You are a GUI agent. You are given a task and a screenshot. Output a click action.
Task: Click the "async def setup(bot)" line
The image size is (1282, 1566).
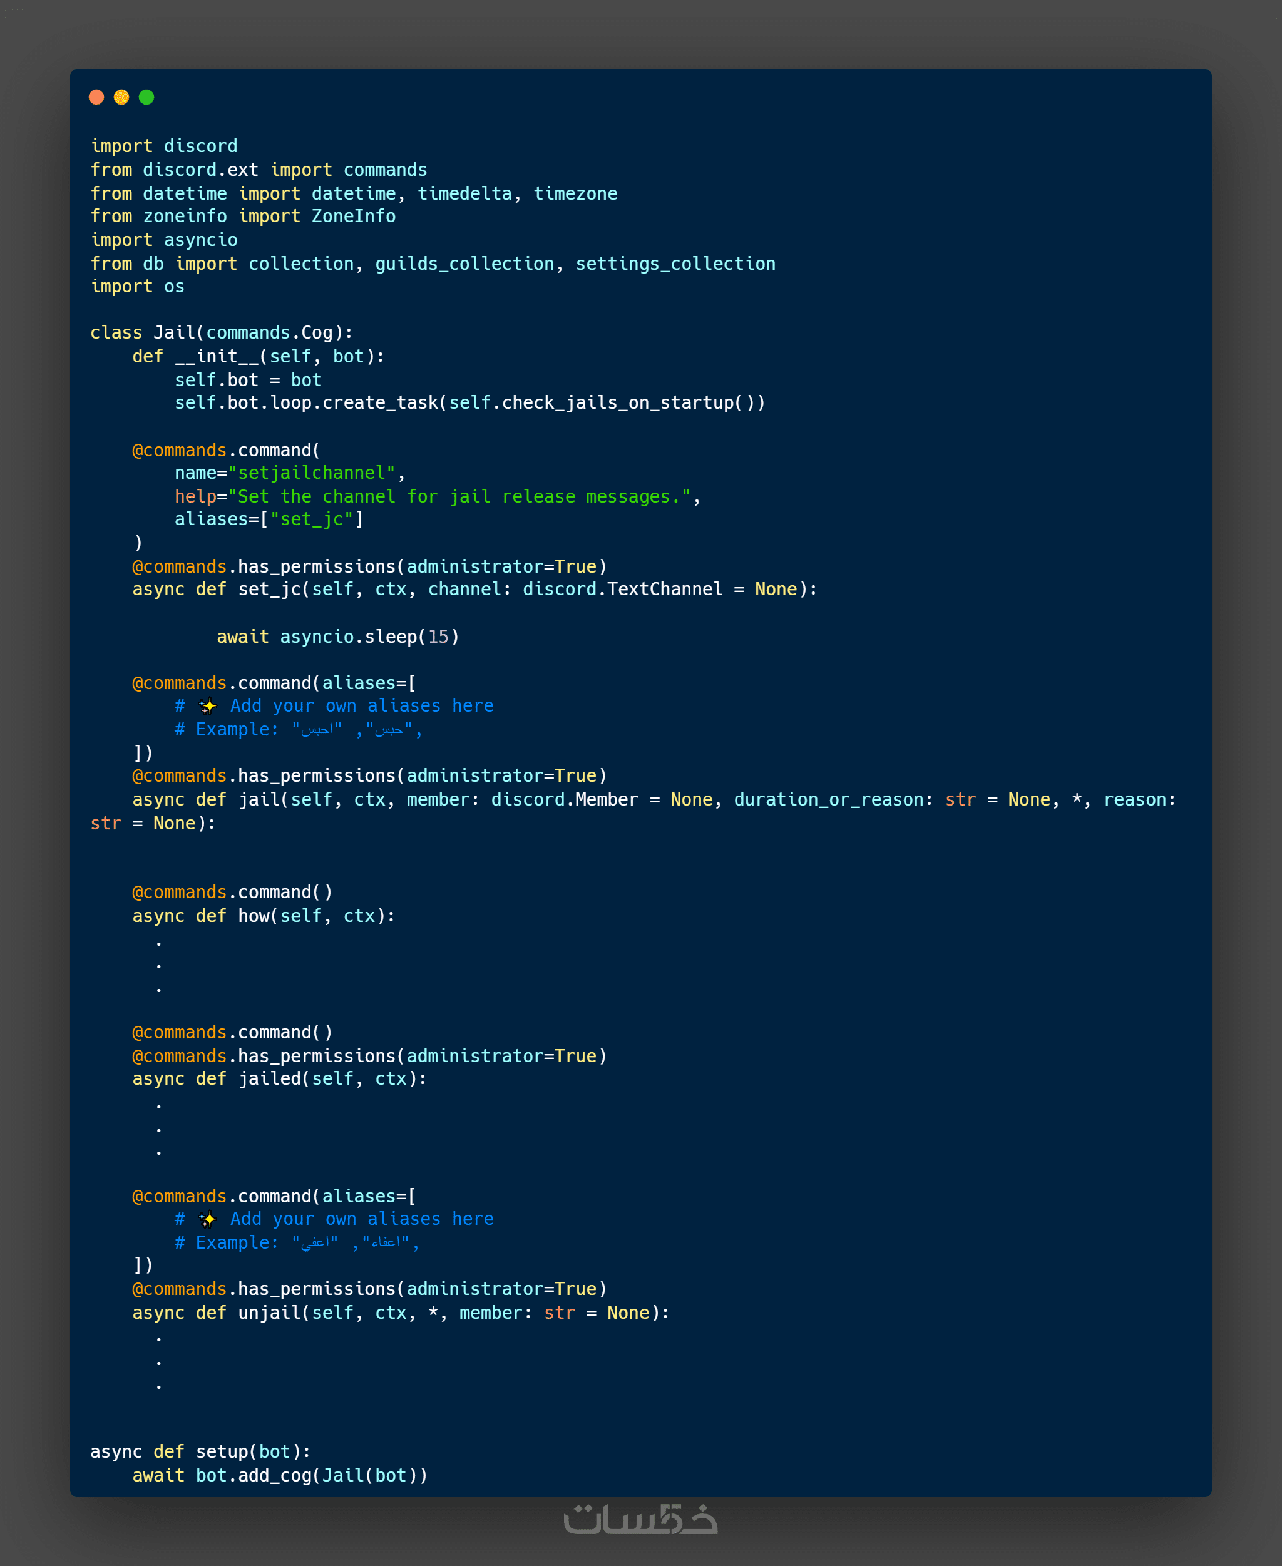[x=200, y=1451]
